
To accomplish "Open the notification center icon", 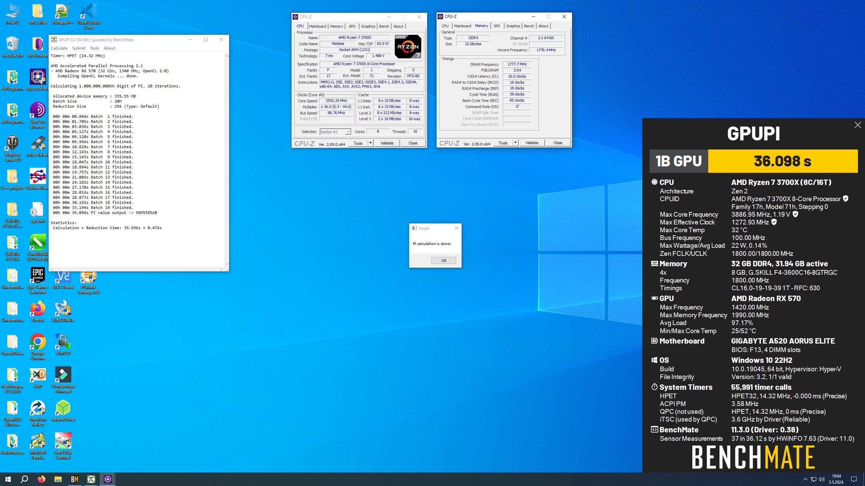I will tap(854, 479).
